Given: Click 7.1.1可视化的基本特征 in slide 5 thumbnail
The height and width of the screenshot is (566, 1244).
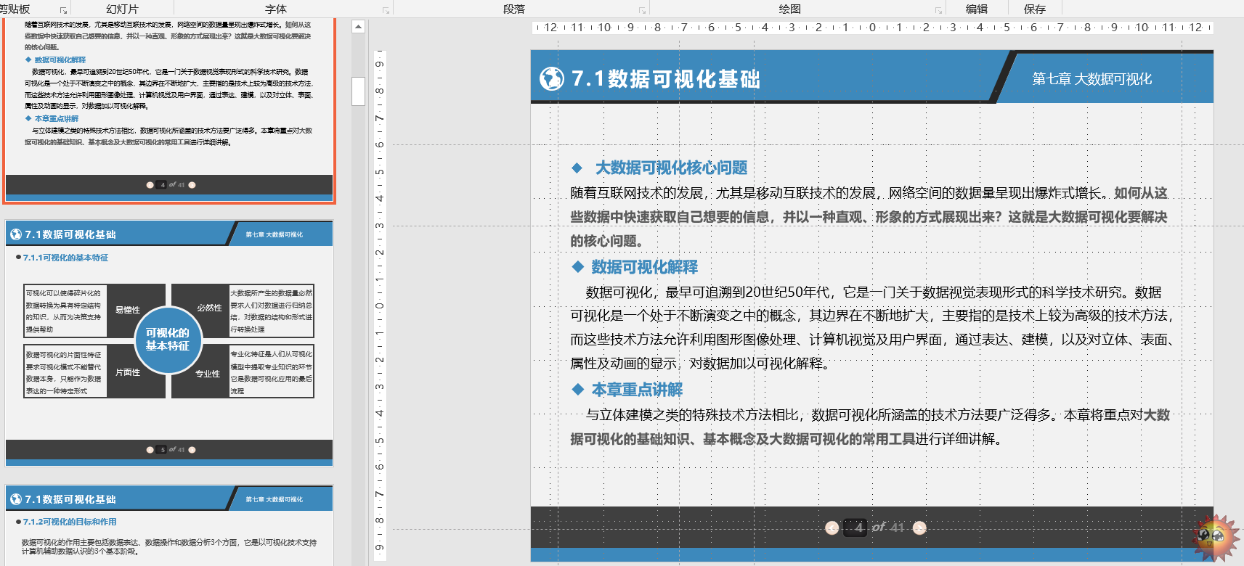Looking at the screenshot, I should click(x=65, y=258).
